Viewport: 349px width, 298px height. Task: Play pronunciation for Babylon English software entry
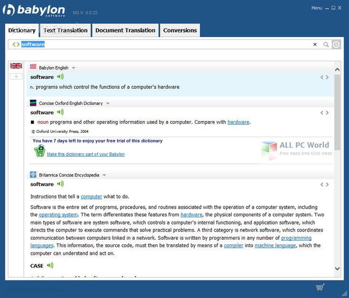tap(60, 77)
